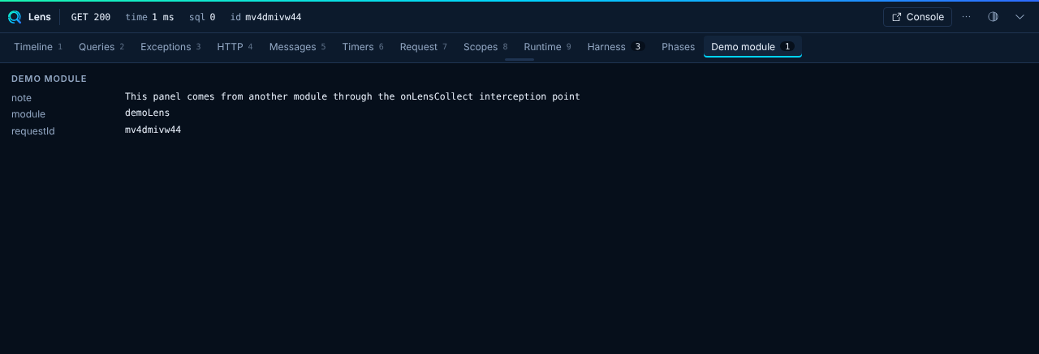1039x354 pixels.
Task: Show the Exceptions tab
Action: (x=170, y=47)
